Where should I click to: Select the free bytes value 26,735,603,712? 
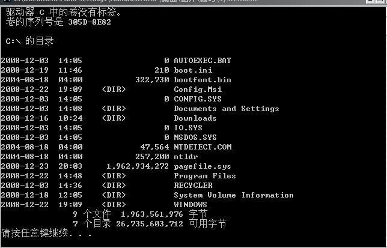click(150, 224)
